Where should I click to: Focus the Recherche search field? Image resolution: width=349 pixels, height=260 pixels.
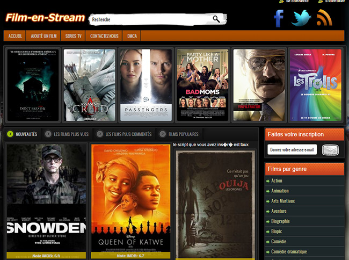(x=151, y=19)
